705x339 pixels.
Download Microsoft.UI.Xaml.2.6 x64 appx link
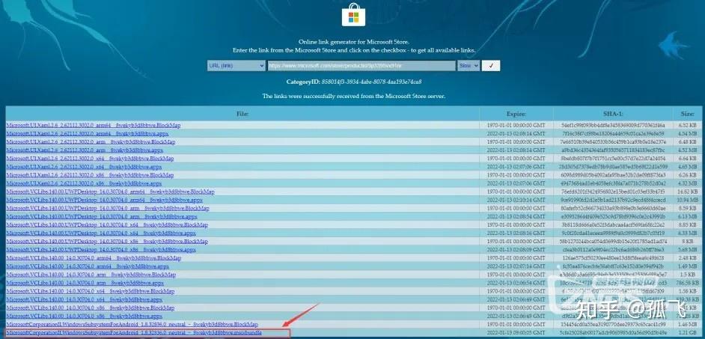point(84,167)
